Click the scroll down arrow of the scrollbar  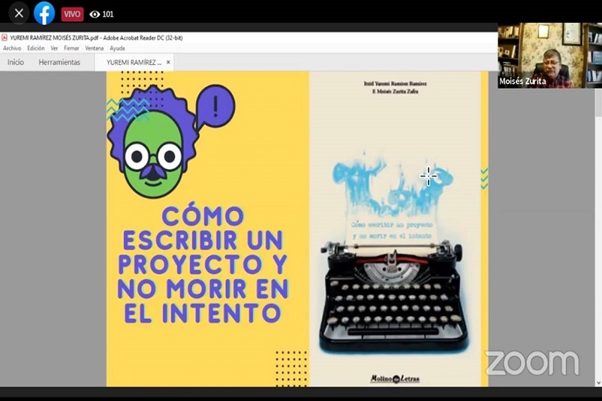[597, 382]
